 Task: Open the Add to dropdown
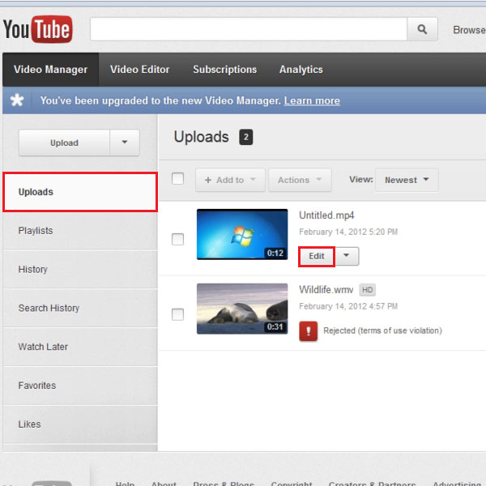230,180
